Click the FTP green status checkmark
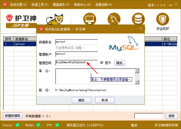The image size is (181, 129). point(57,125)
